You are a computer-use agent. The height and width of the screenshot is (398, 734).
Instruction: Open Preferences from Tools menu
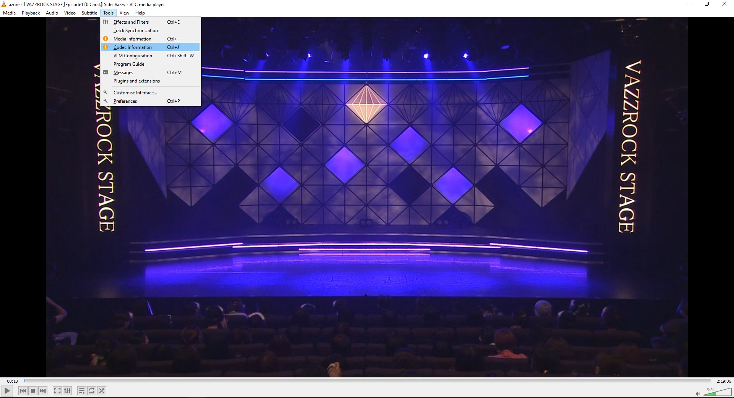pyautogui.click(x=150, y=101)
